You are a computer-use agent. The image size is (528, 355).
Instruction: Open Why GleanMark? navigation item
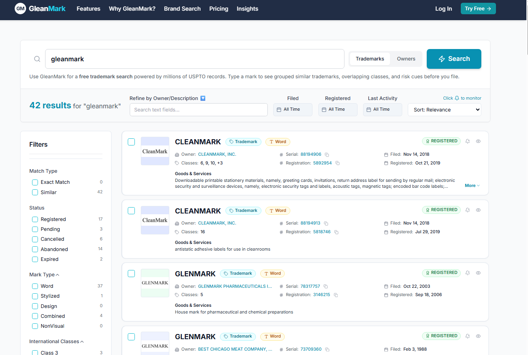pyautogui.click(x=132, y=9)
